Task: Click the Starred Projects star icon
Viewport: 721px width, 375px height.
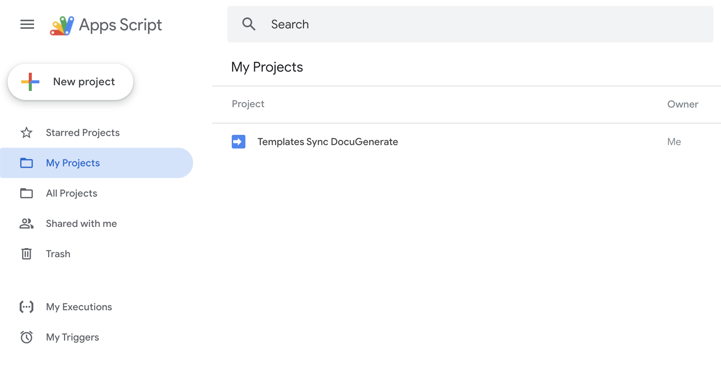Action: pos(27,133)
